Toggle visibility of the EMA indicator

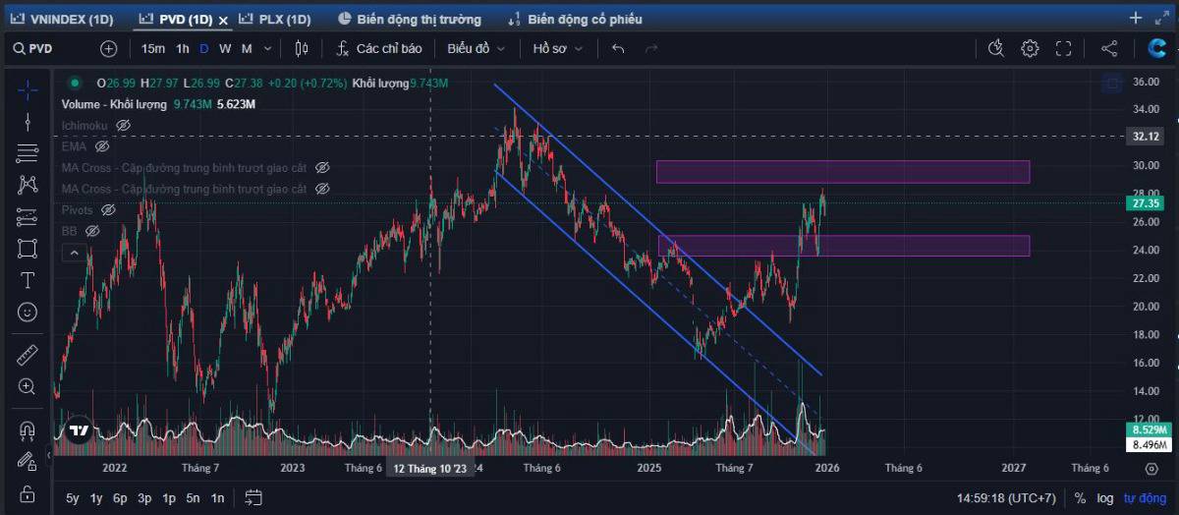point(102,146)
